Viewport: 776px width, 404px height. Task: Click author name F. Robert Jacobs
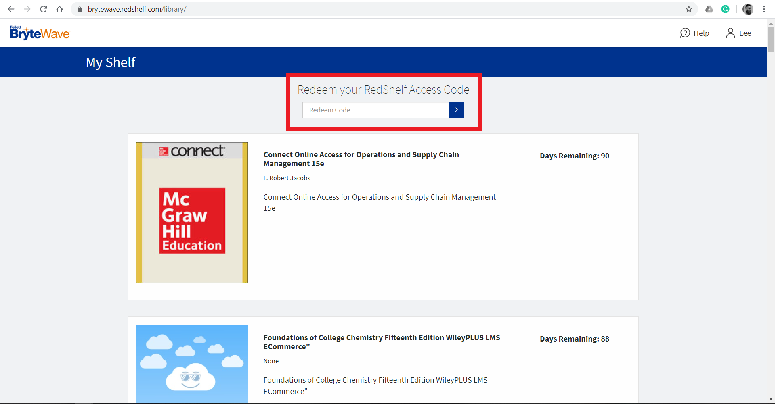(x=287, y=178)
